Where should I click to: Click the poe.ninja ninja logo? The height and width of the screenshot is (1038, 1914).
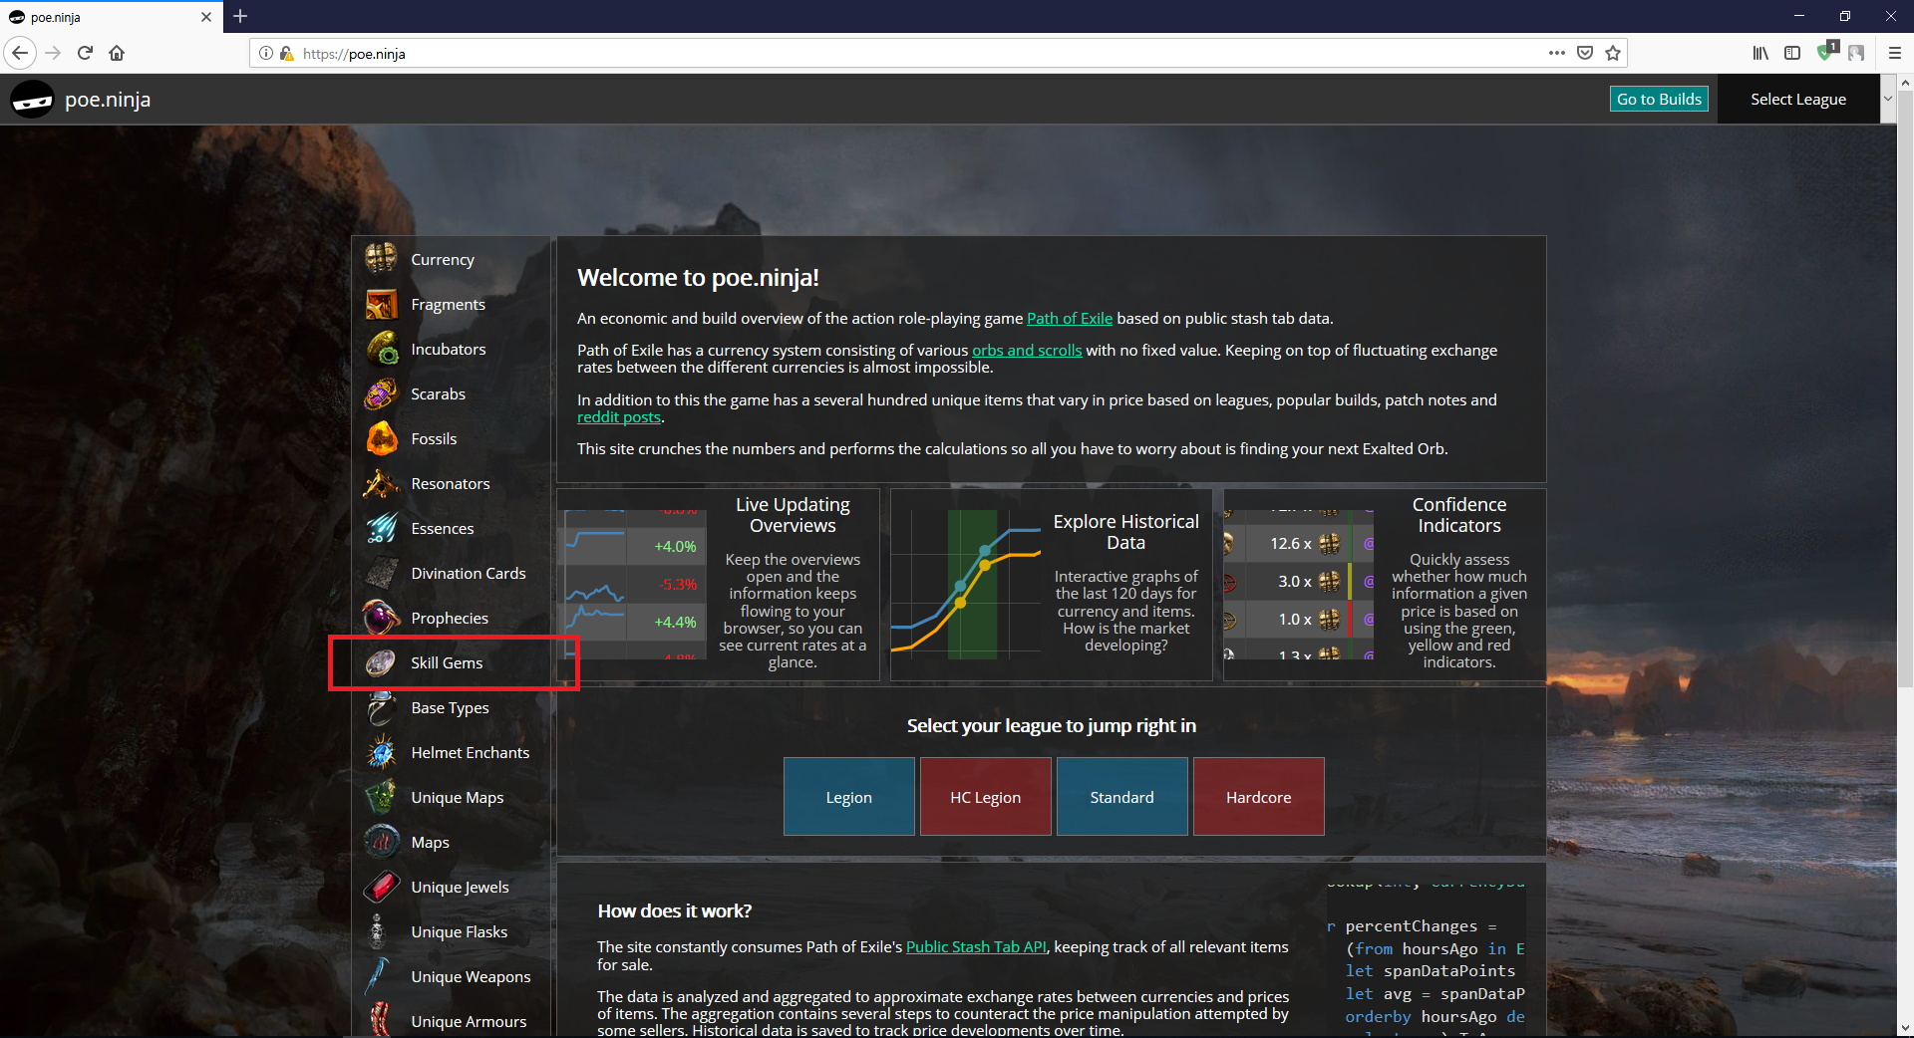[x=32, y=100]
